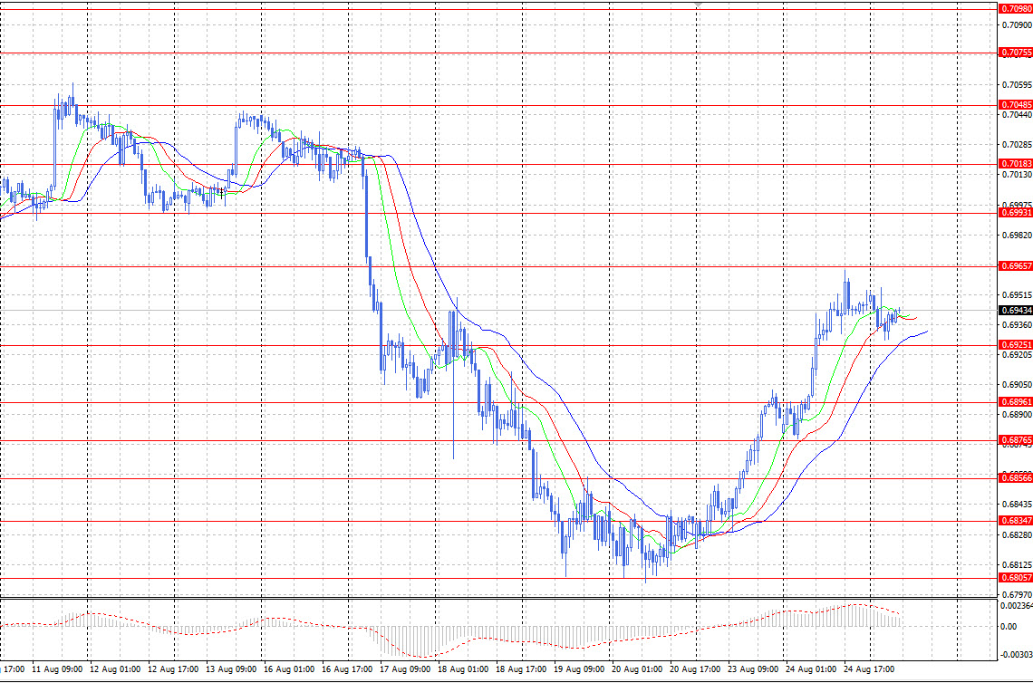Click the 23 Aug 09:00 time label
Screen dimensions: 1033x683
tap(753, 669)
